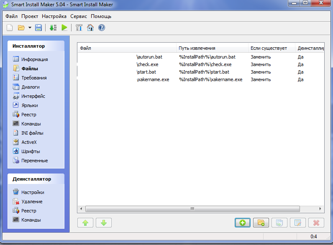
Task: Click the Edit file entry button
Action: 298,223
